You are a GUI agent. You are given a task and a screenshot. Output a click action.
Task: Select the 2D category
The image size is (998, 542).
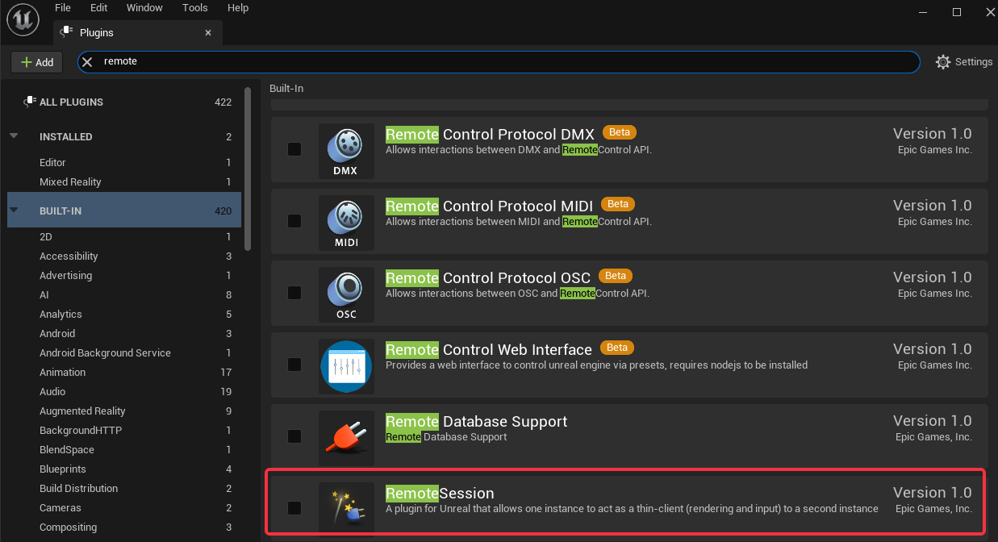124,236
